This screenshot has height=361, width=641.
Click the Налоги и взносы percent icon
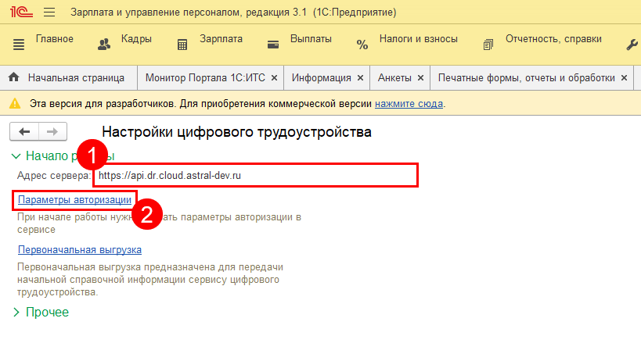click(x=362, y=45)
